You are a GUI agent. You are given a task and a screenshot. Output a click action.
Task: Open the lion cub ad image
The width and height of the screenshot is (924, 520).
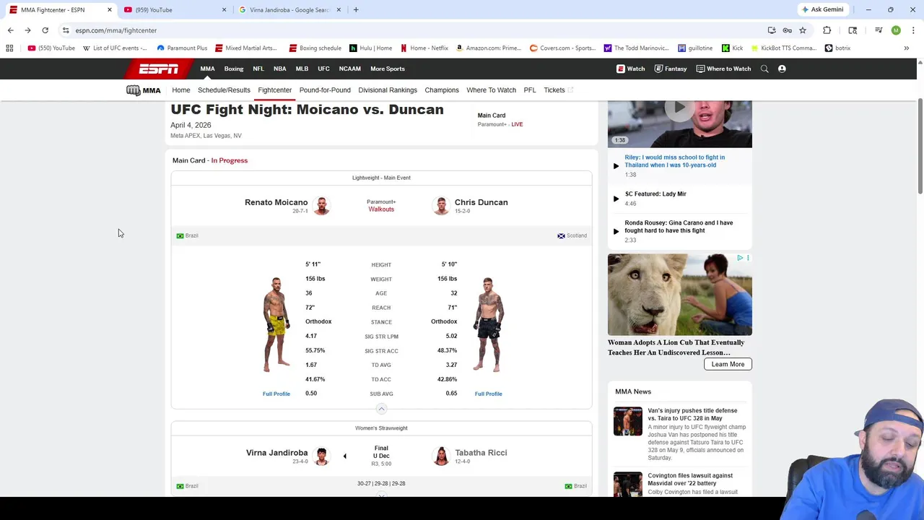(x=679, y=295)
